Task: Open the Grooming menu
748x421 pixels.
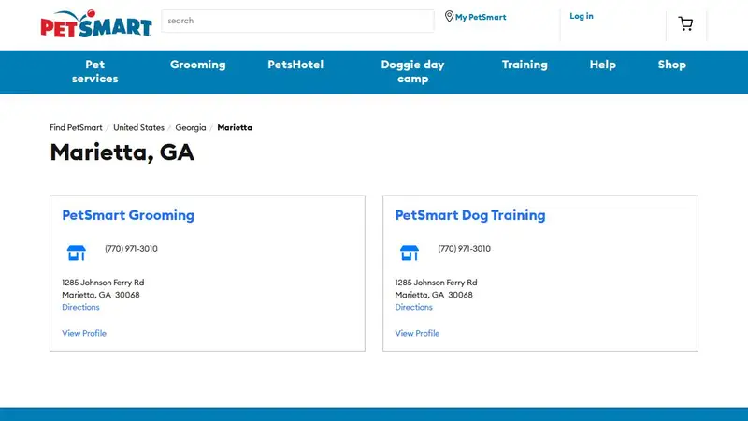Action: pyautogui.click(x=198, y=65)
